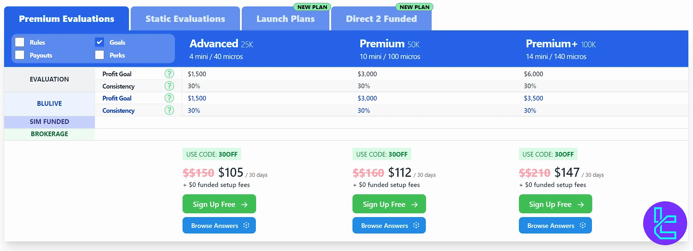Click help icon beside BluLive Profit Goal
The image size is (693, 251).
169,98
